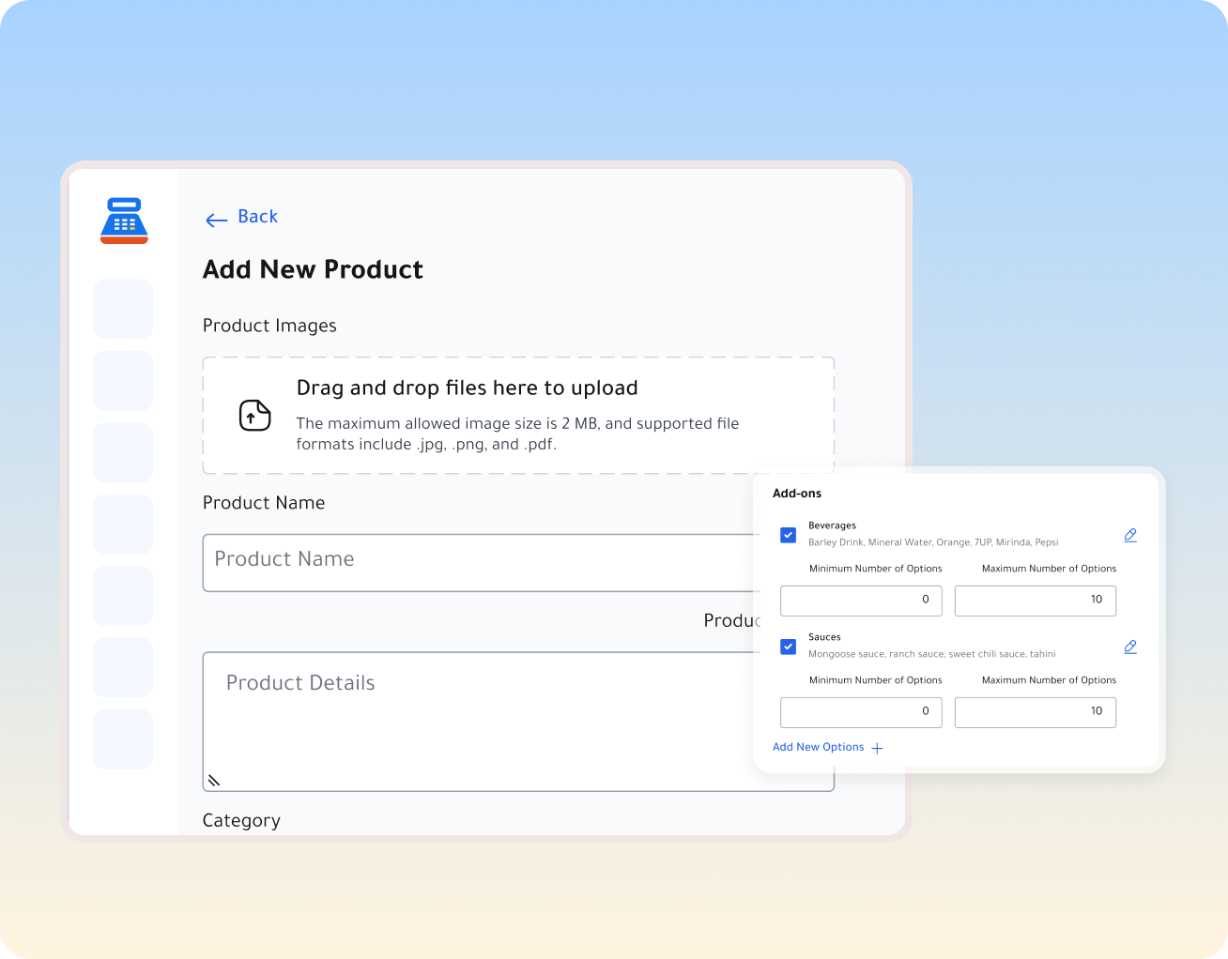Uncheck the Sauces add-on checkbox
Viewport: 1228px width, 959px height.
[x=789, y=647]
